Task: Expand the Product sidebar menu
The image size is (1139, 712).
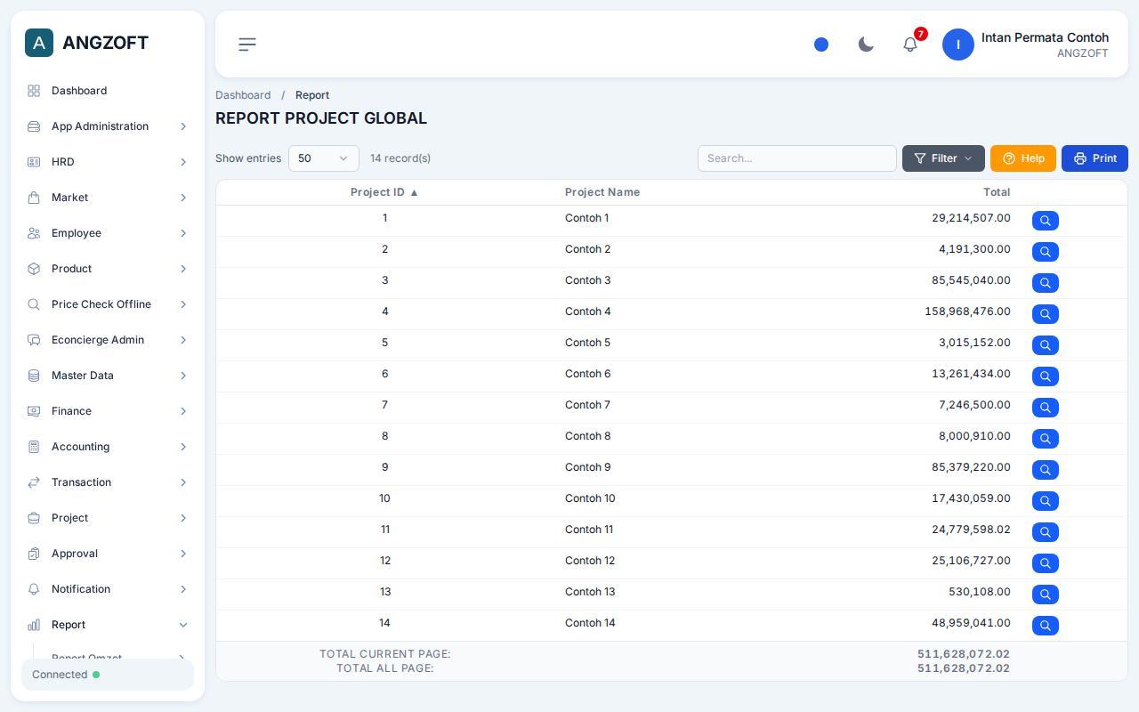Action: (x=108, y=269)
